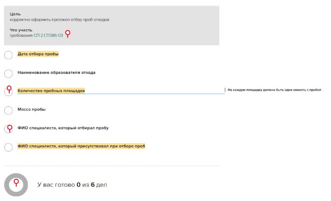Select the circle for ФИО специалиста, который присутствовал

tap(8, 147)
